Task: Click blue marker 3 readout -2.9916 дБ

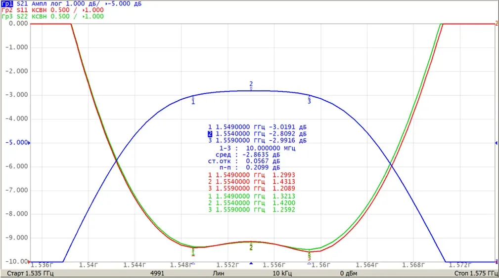Action: point(257,140)
